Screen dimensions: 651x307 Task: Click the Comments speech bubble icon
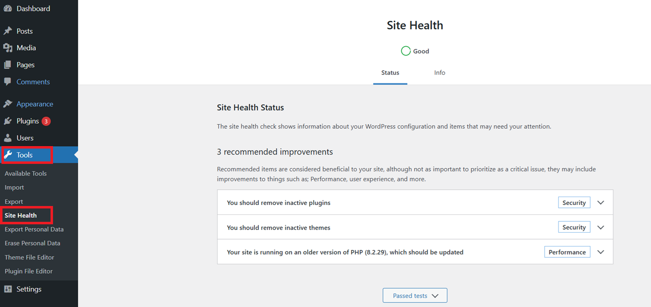7,82
